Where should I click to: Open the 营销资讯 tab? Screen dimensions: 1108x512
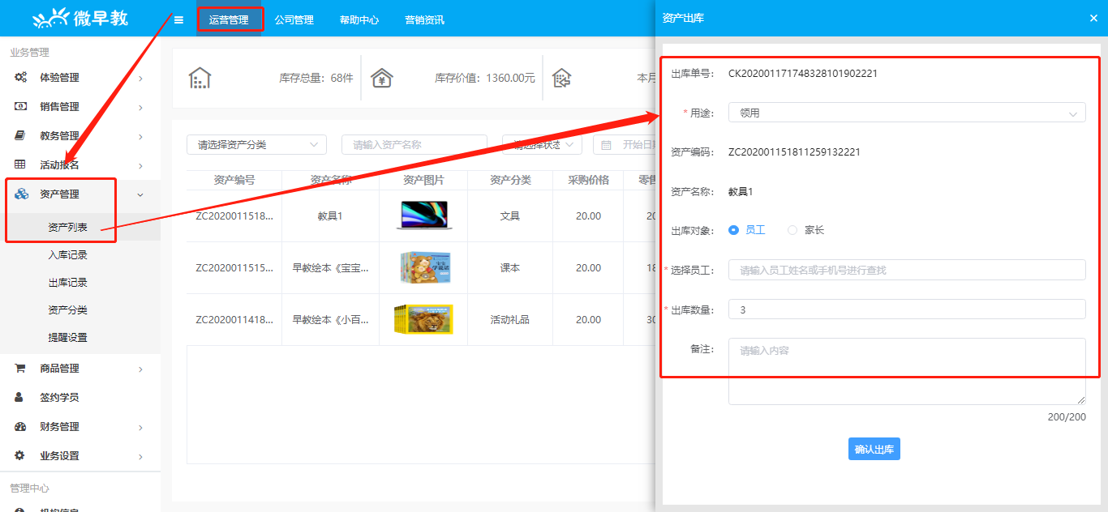424,19
